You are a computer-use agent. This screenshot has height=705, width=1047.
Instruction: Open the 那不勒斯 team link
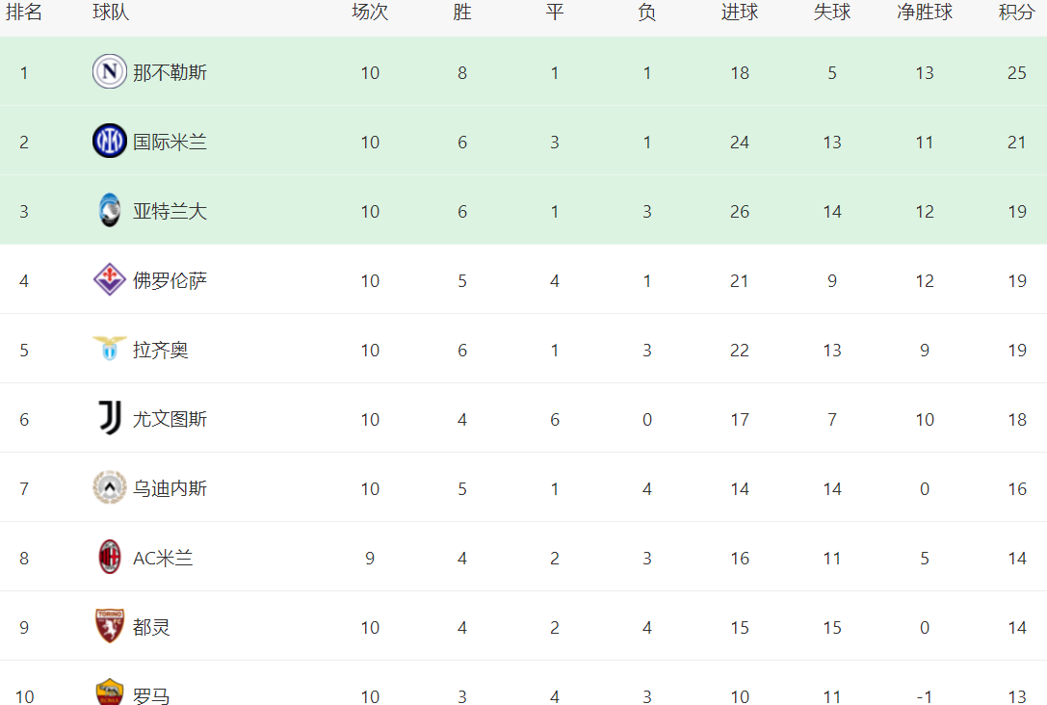click(x=170, y=72)
